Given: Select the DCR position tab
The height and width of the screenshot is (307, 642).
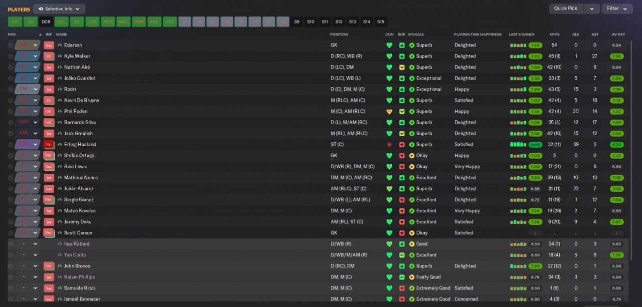Looking at the screenshot, I should 46,22.
